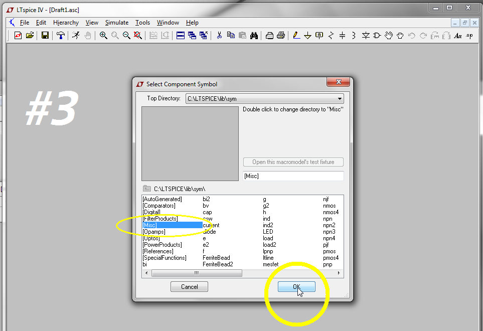Close the Select Component Symbol dialog
Screen dimensions: 483x331
pos(338,82)
